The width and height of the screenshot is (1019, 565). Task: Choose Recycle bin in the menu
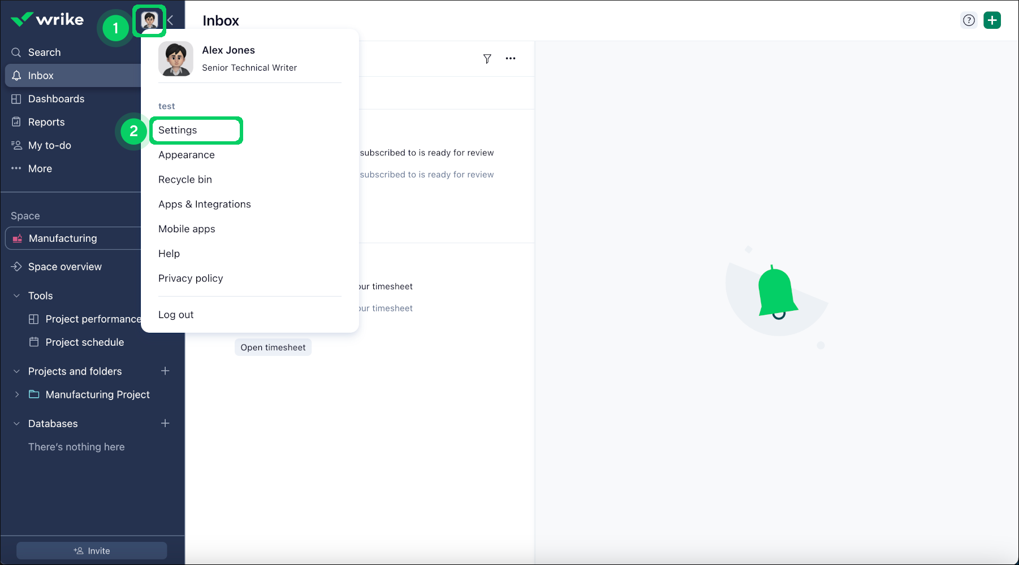click(x=185, y=179)
